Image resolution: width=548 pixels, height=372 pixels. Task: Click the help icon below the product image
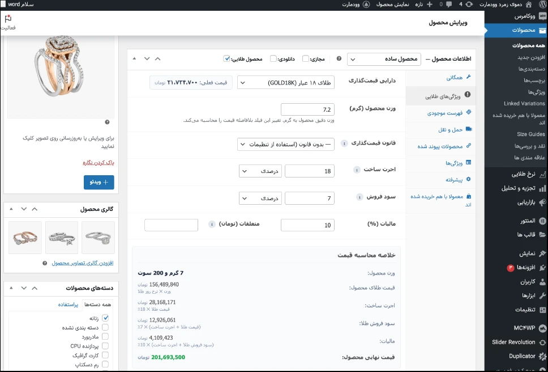108,122
